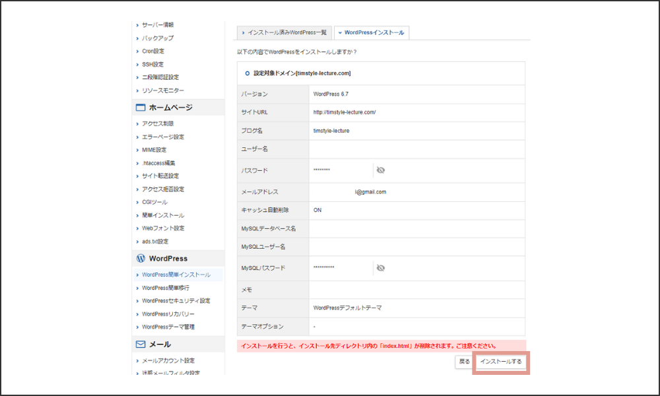Open WordPress簡単移行 link
This screenshot has height=396, width=660.
tap(166, 288)
